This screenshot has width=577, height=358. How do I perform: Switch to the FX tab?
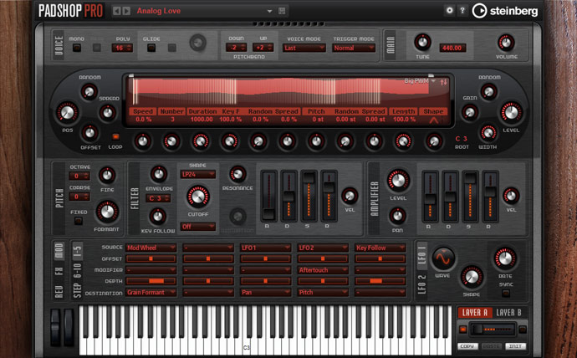click(59, 271)
